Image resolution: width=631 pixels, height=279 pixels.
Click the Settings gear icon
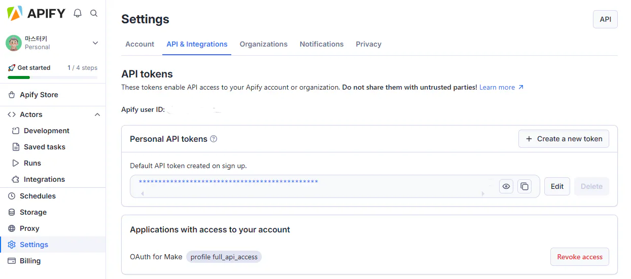click(x=12, y=245)
